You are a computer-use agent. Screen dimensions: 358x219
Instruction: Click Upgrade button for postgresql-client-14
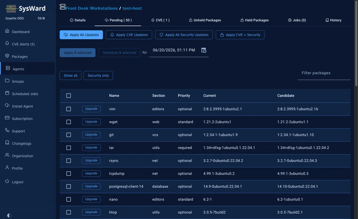tap(91, 187)
